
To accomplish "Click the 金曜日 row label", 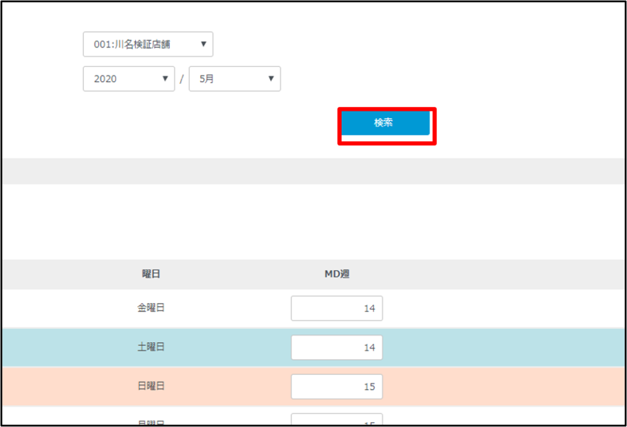I will point(151,308).
